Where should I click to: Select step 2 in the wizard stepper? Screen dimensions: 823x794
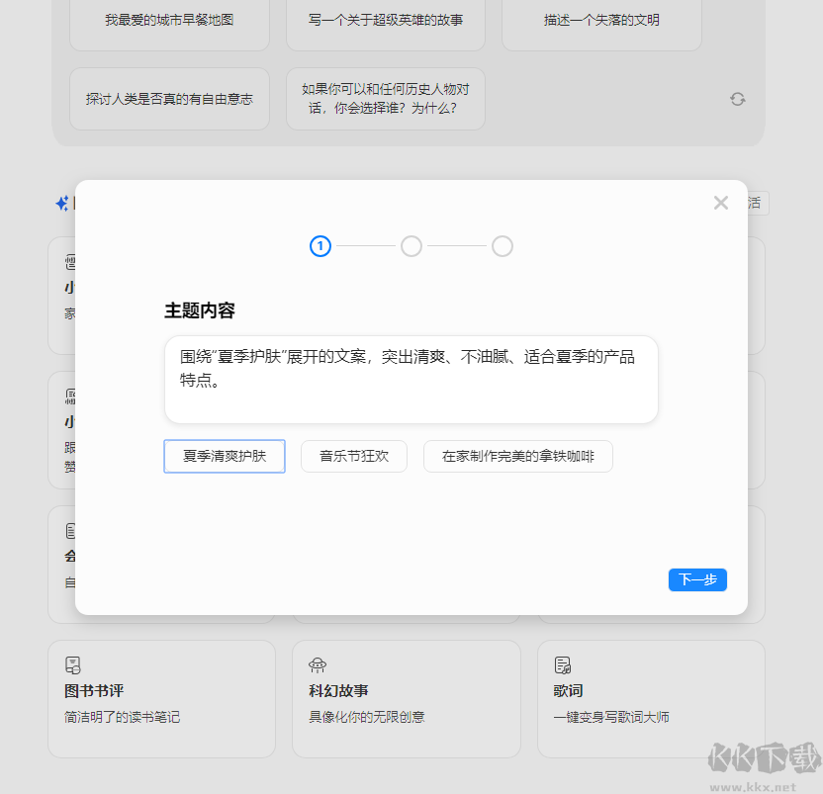tap(411, 246)
